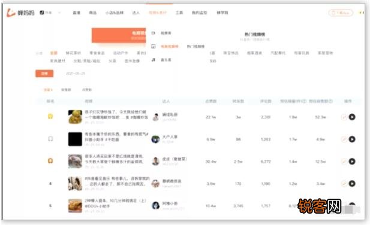Screen dimensions: 370x225
Task: Open the avatar of the first-ranked creator
Action: click(x=155, y=117)
